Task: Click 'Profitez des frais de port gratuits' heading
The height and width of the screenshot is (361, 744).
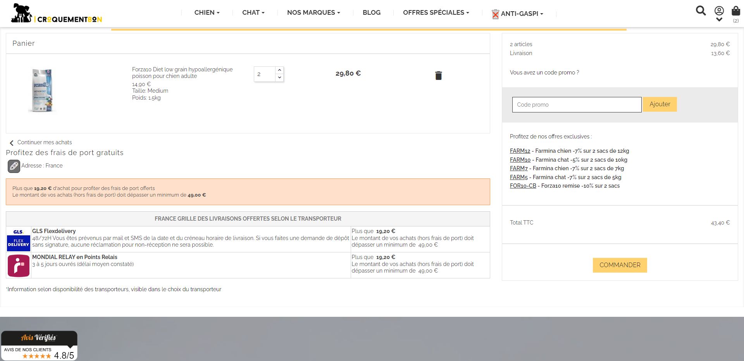Action: pos(65,153)
